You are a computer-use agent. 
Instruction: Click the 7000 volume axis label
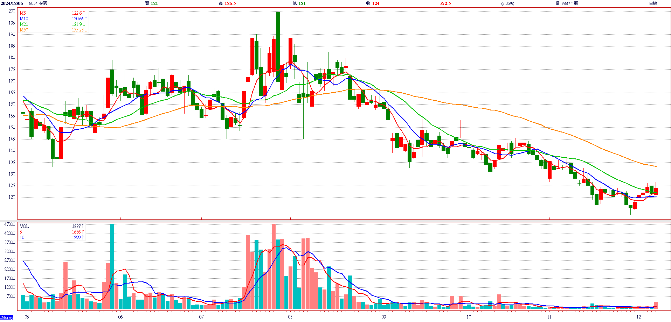(x=11, y=296)
